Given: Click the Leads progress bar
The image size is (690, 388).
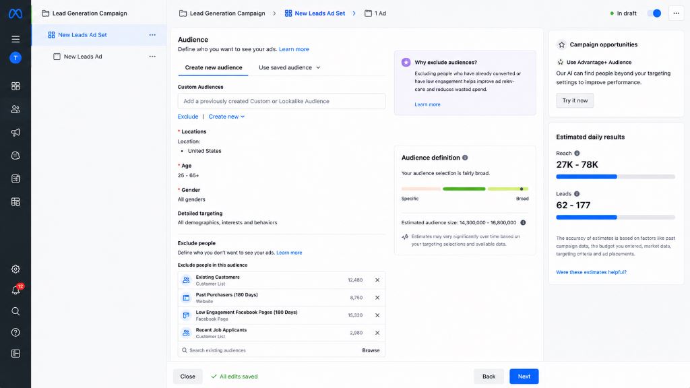Looking at the screenshot, I should (x=615, y=218).
